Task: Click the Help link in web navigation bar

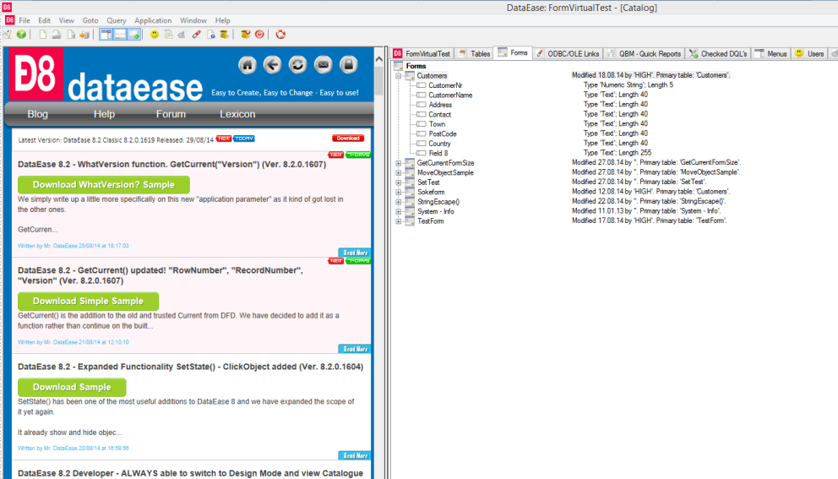Action: pyautogui.click(x=104, y=114)
